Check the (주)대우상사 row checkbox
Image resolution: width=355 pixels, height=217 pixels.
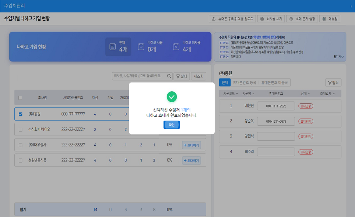point(20,145)
